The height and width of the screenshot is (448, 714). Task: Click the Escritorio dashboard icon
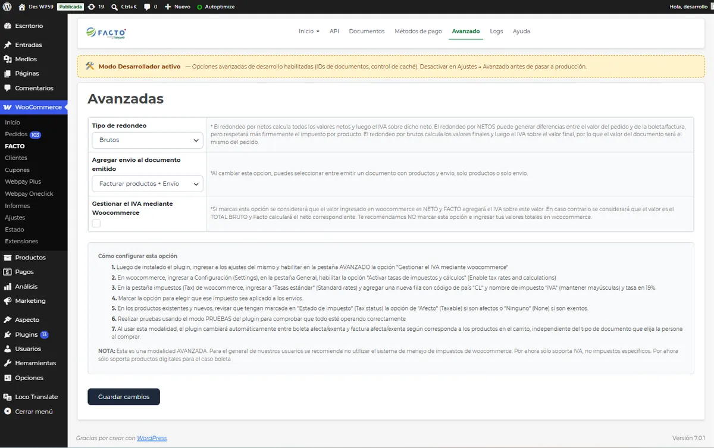[x=8, y=26]
